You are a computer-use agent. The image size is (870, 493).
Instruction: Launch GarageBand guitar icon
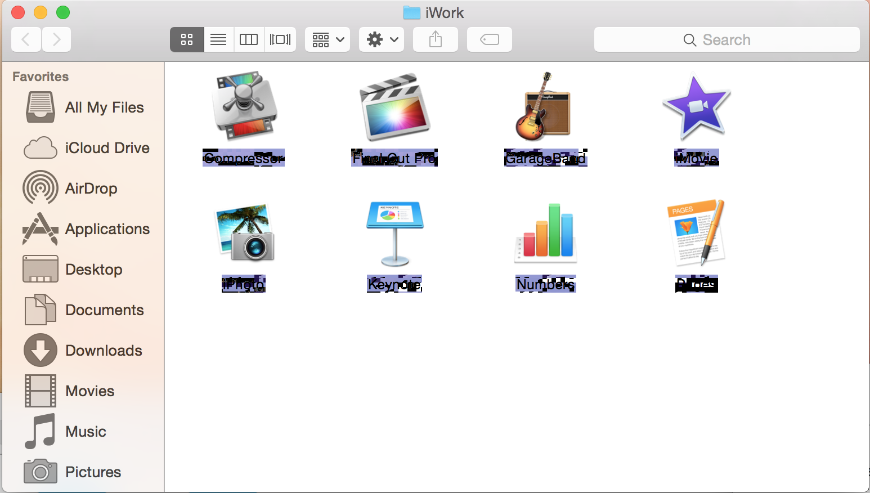click(x=544, y=106)
